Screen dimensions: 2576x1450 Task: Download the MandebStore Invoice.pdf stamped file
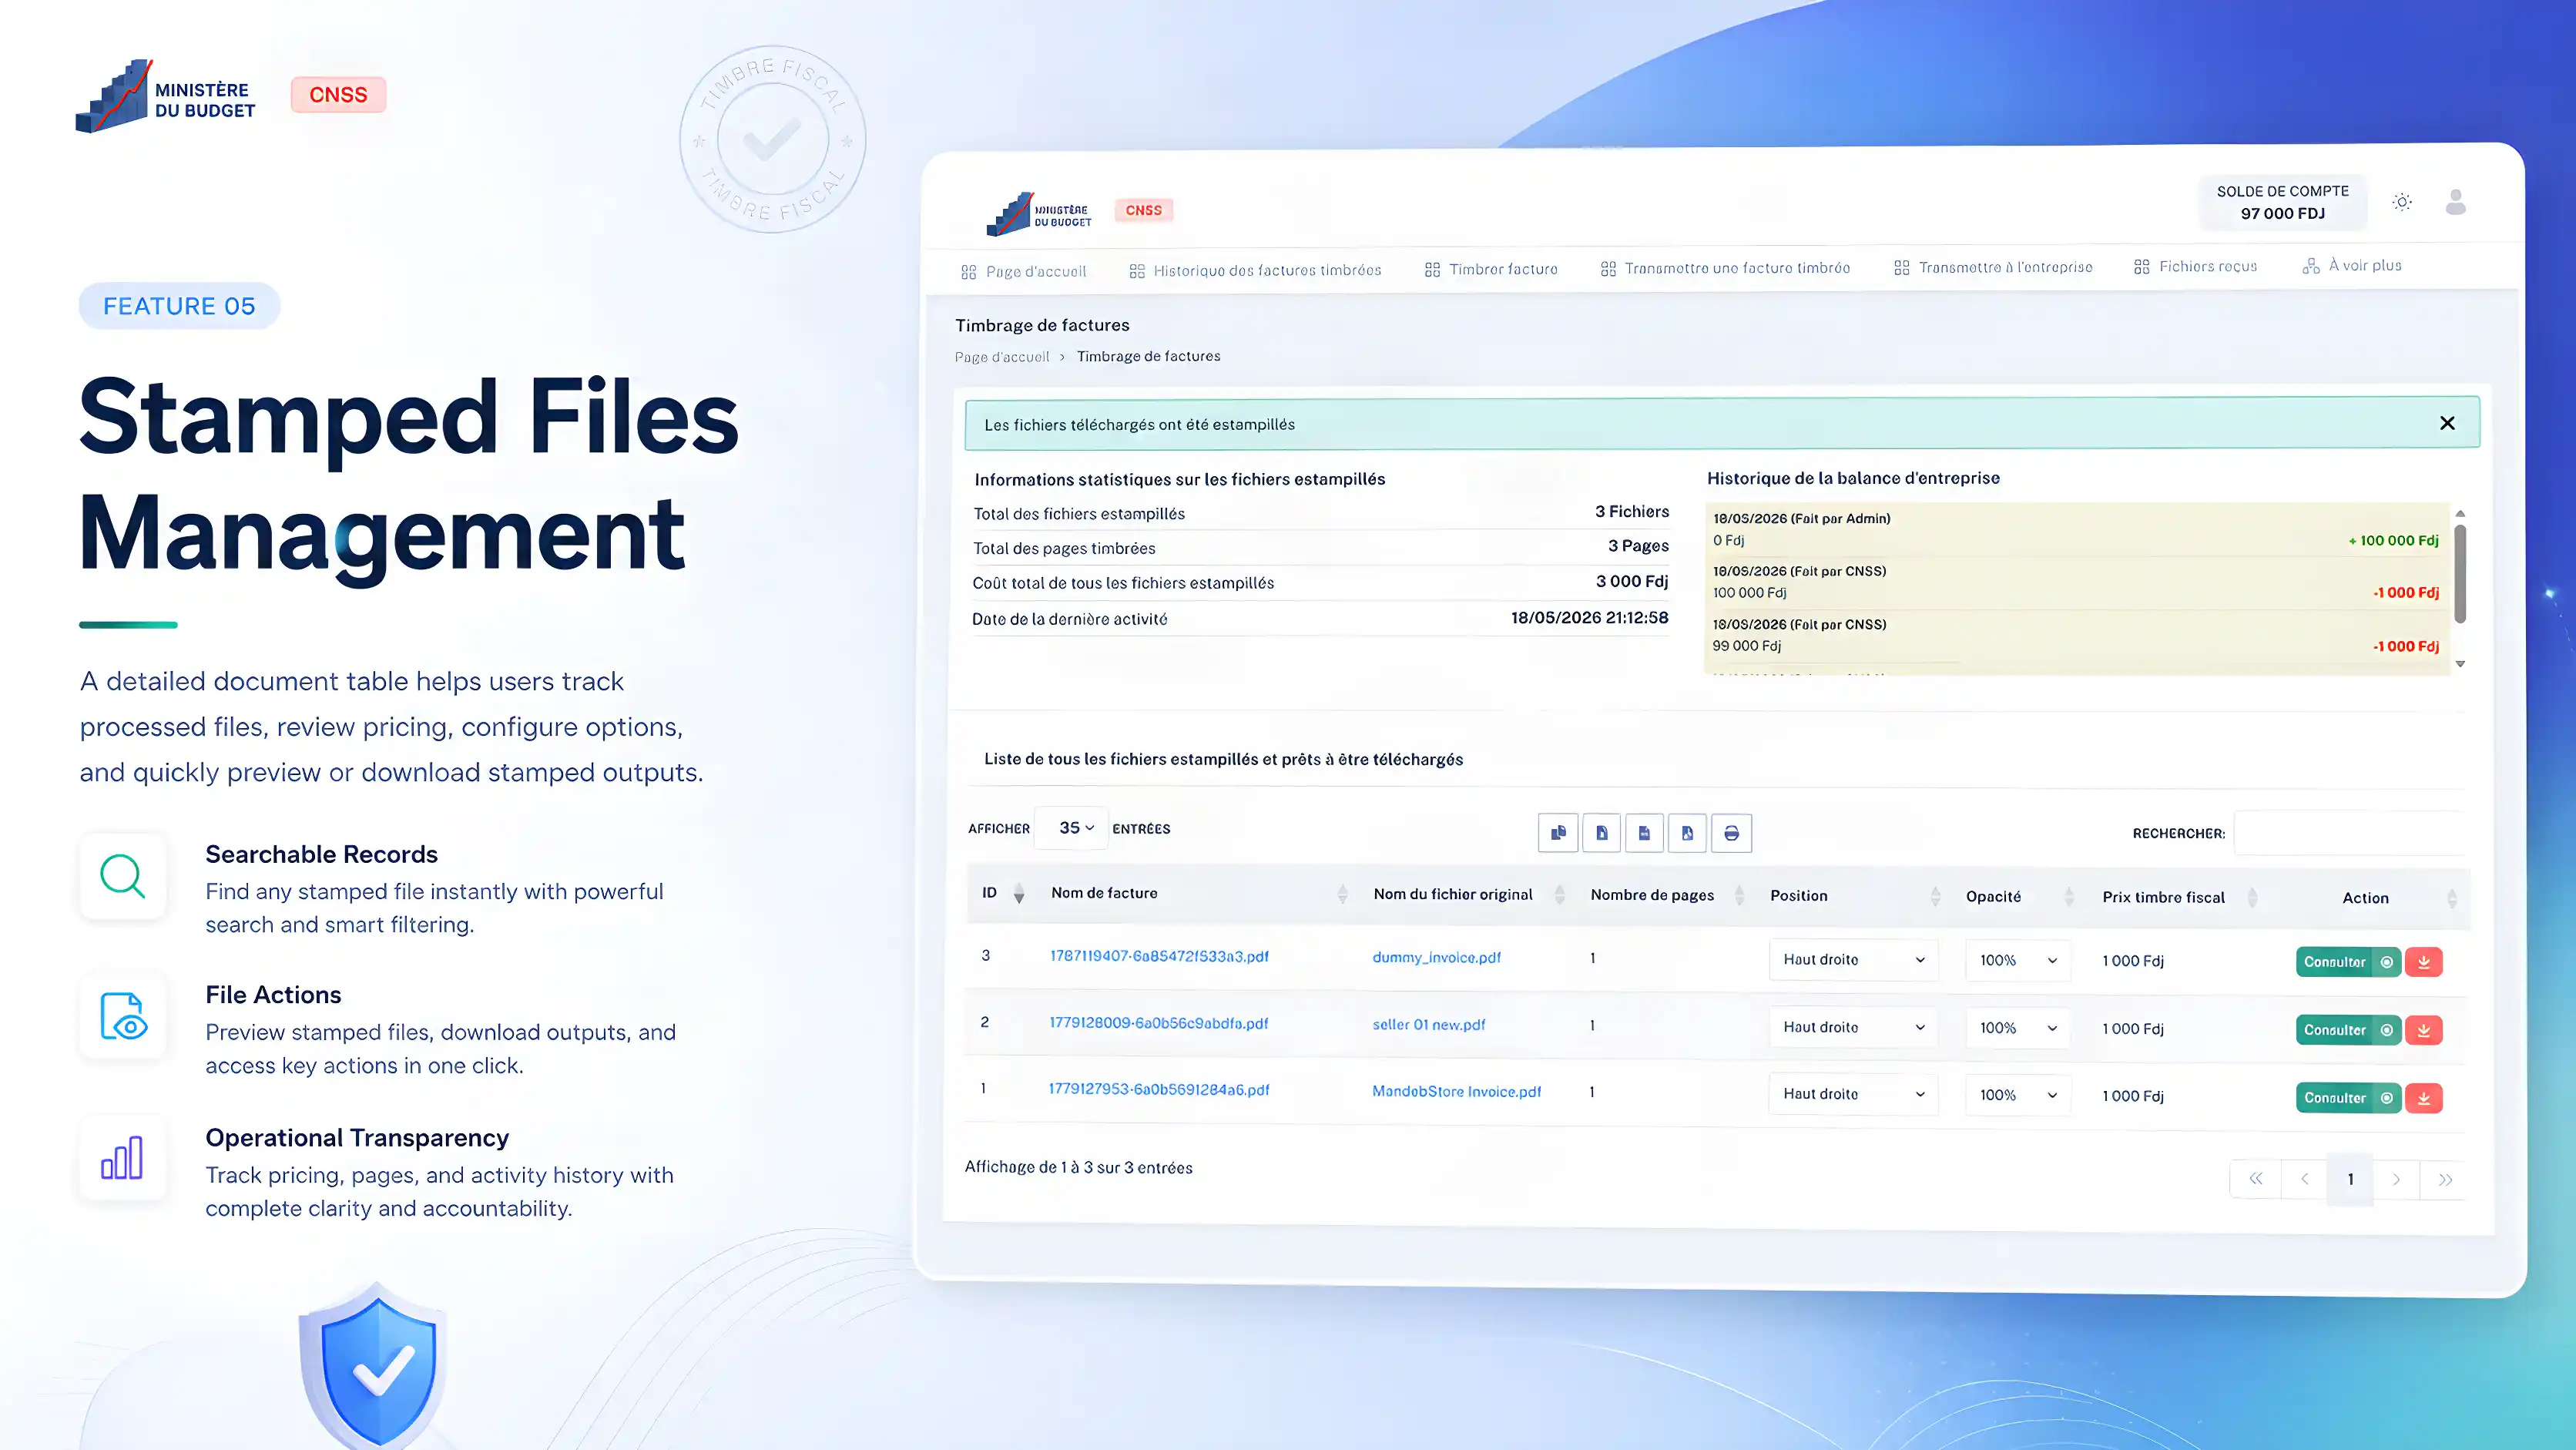(x=2424, y=1098)
